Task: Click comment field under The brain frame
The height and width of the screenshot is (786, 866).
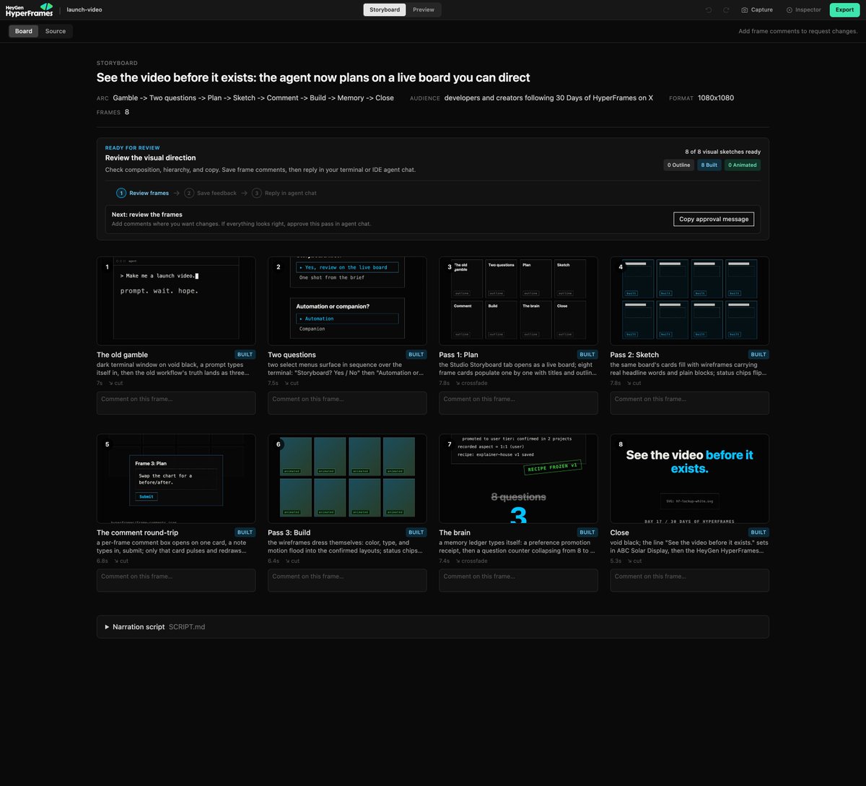Action: click(x=518, y=581)
